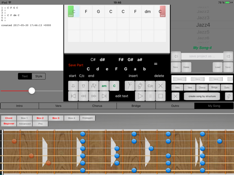Click the magic wand insert button
This screenshot has height=175, width=234.
point(130,86)
